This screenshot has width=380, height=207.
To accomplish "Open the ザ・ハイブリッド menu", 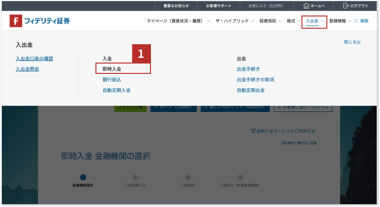I will tap(232, 21).
